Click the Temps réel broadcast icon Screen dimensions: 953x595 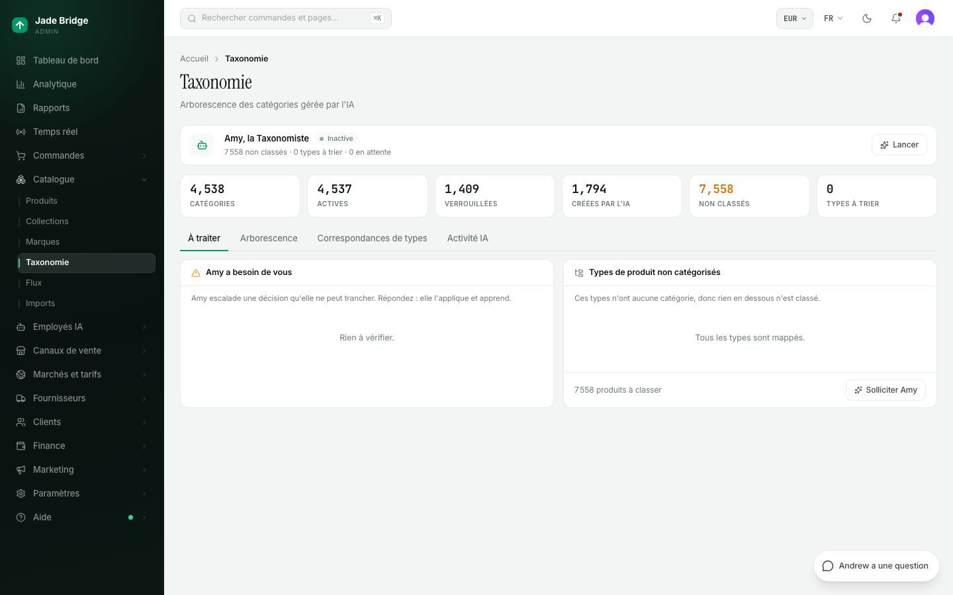coord(21,132)
